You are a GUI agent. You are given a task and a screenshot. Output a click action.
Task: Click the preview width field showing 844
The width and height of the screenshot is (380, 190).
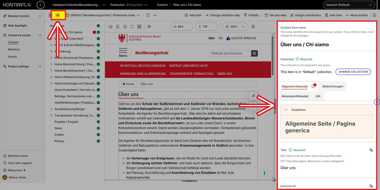pyautogui.click(x=181, y=27)
